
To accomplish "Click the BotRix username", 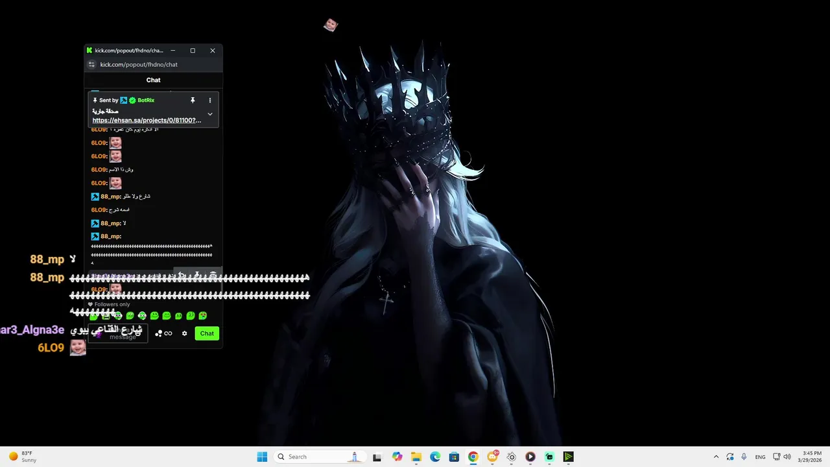I will (x=146, y=101).
